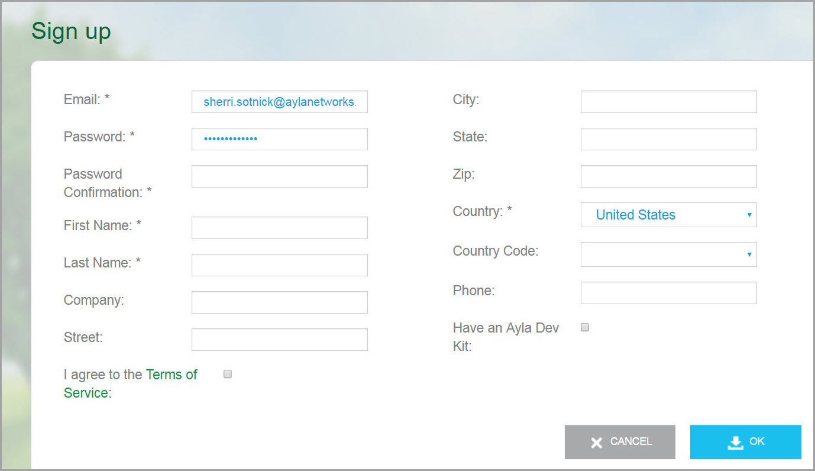The image size is (815, 471).
Task: Open the Terms of Service link
Action: coord(172,375)
